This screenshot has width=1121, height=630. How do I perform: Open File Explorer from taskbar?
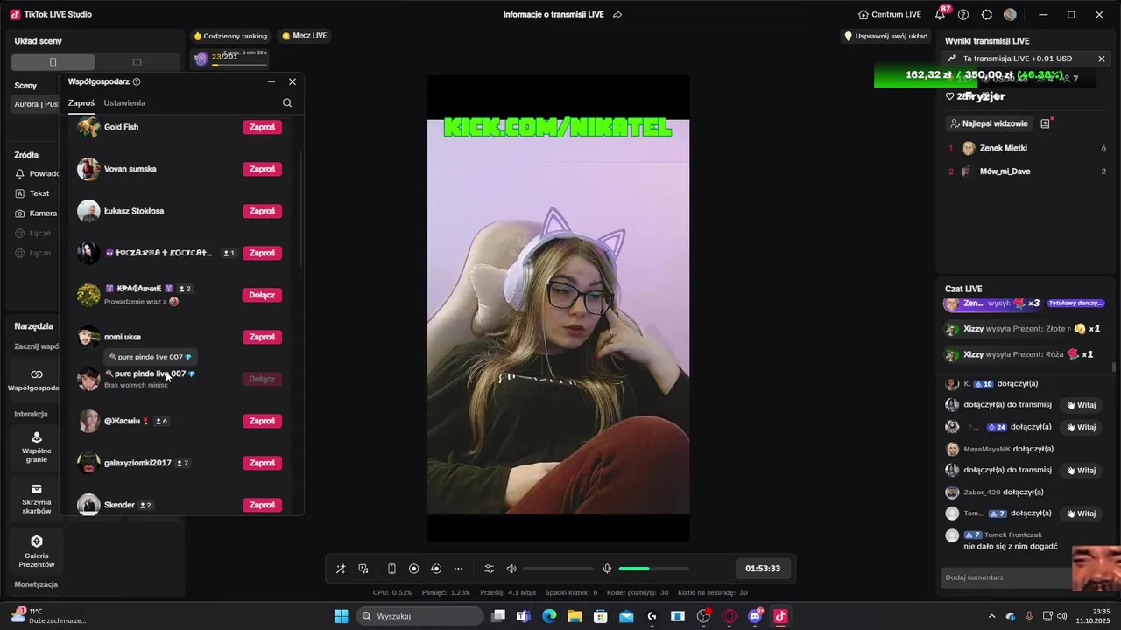click(x=575, y=616)
